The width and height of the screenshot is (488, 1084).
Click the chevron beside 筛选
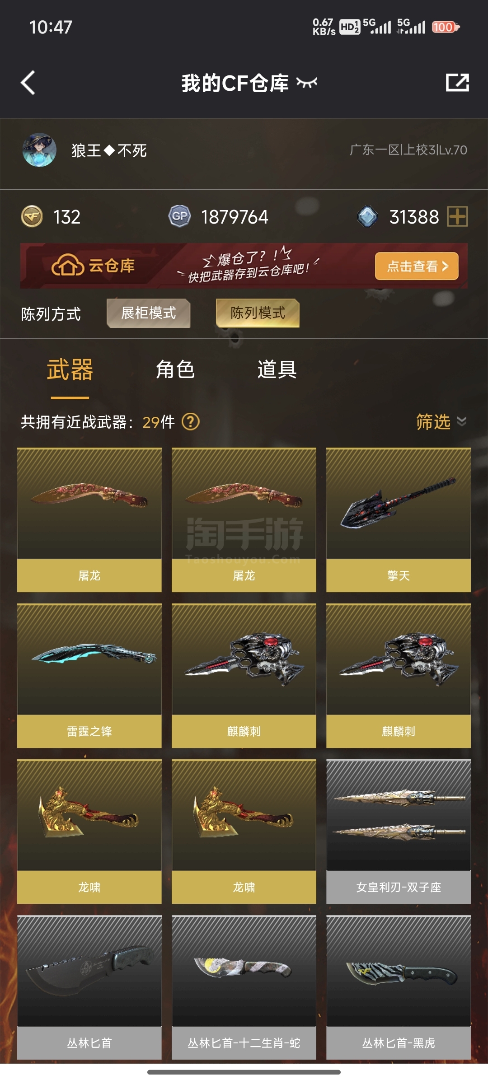(x=462, y=422)
